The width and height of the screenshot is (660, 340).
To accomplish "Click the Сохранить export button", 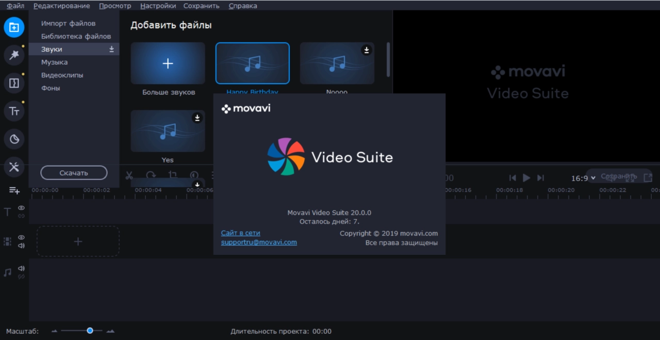I will click(619, 176).
